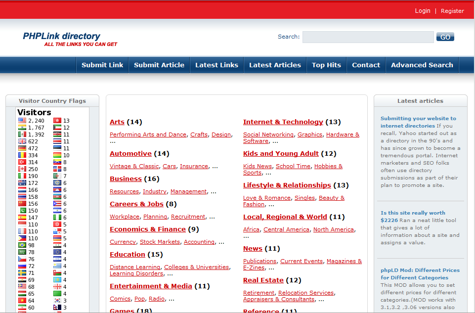Click the United States flag in visitor list
475x313 pixels.
point(22,121)
